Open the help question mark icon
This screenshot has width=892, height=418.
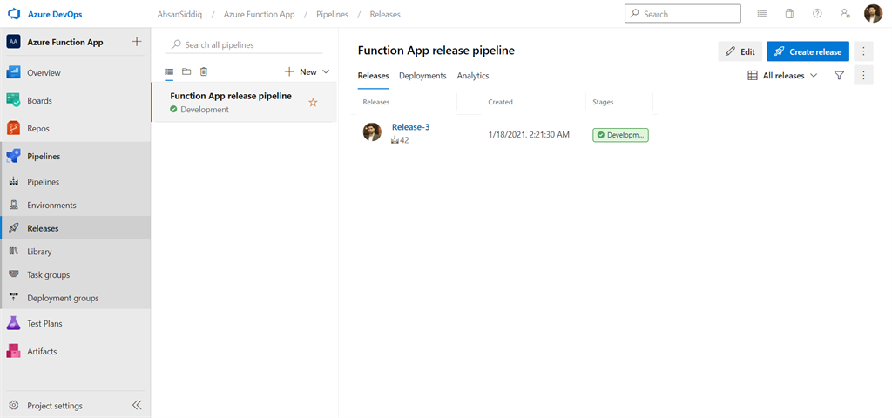coord(817,14)
